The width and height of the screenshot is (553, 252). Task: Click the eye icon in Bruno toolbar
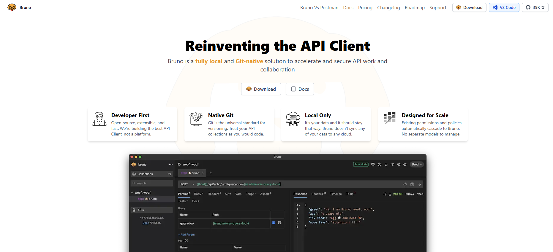pyautogui.click(x=393, y=165)
